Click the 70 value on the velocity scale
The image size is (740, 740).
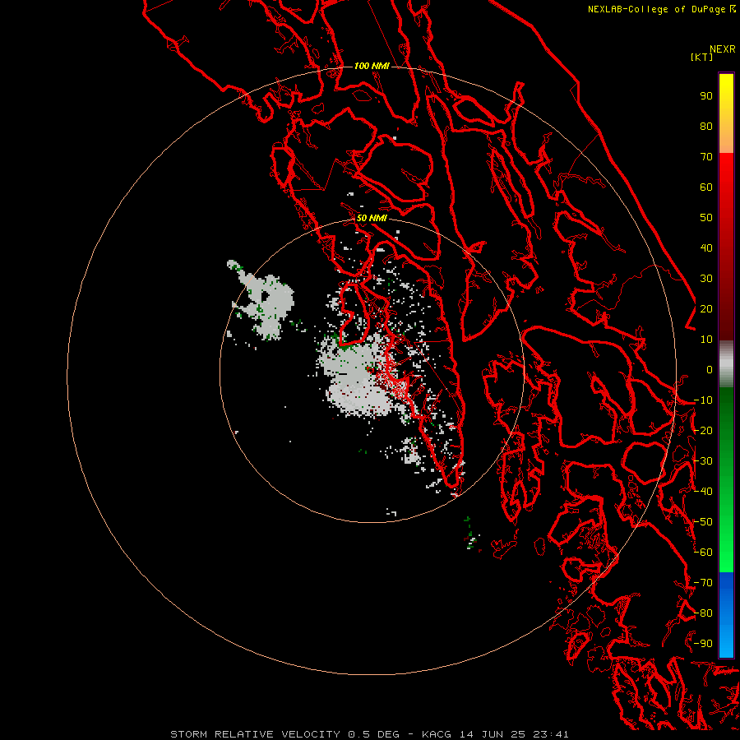point(706,157)
